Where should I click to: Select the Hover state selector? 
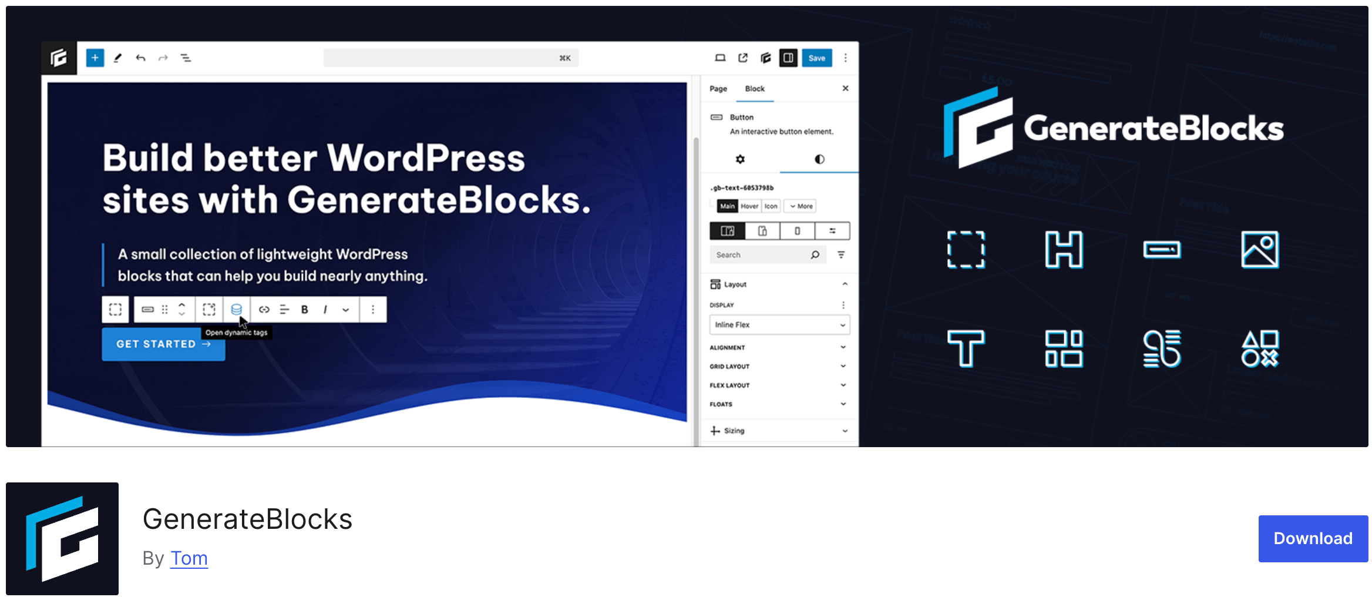749,206
